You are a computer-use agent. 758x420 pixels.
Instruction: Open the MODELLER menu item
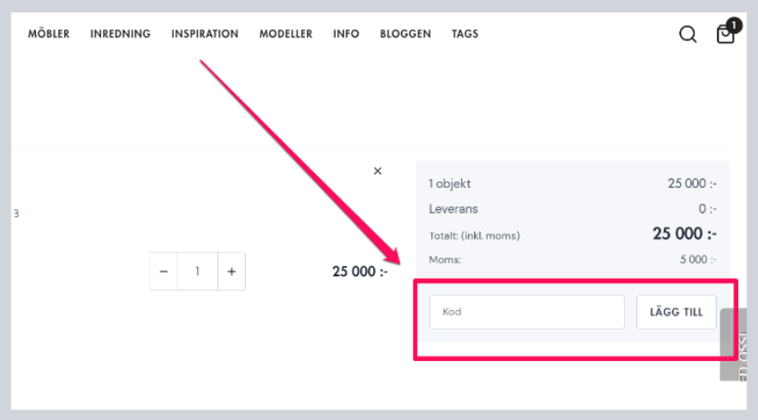pos(285,34)
